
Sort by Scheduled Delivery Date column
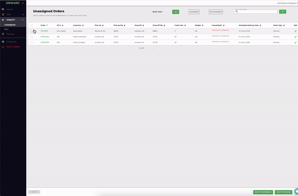(x=260, y=25)
